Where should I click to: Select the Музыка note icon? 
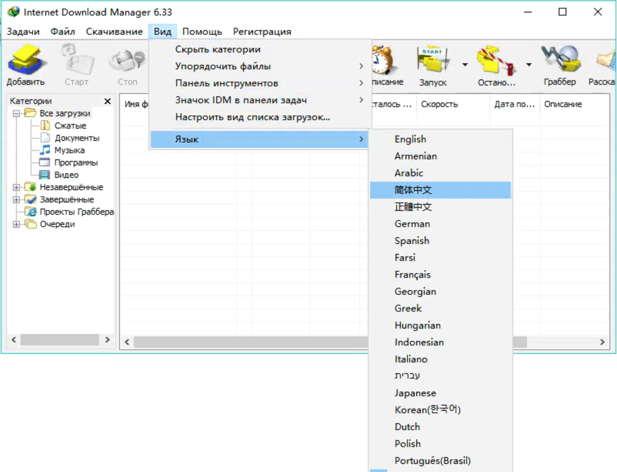[x=45, y=150]
